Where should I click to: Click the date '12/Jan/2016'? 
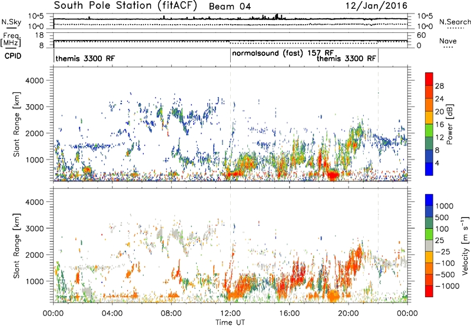(x=376, y=6)
